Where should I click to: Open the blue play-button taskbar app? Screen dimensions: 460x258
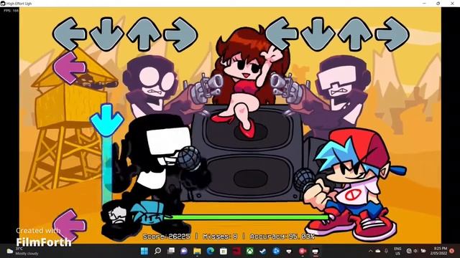(276, 251)
